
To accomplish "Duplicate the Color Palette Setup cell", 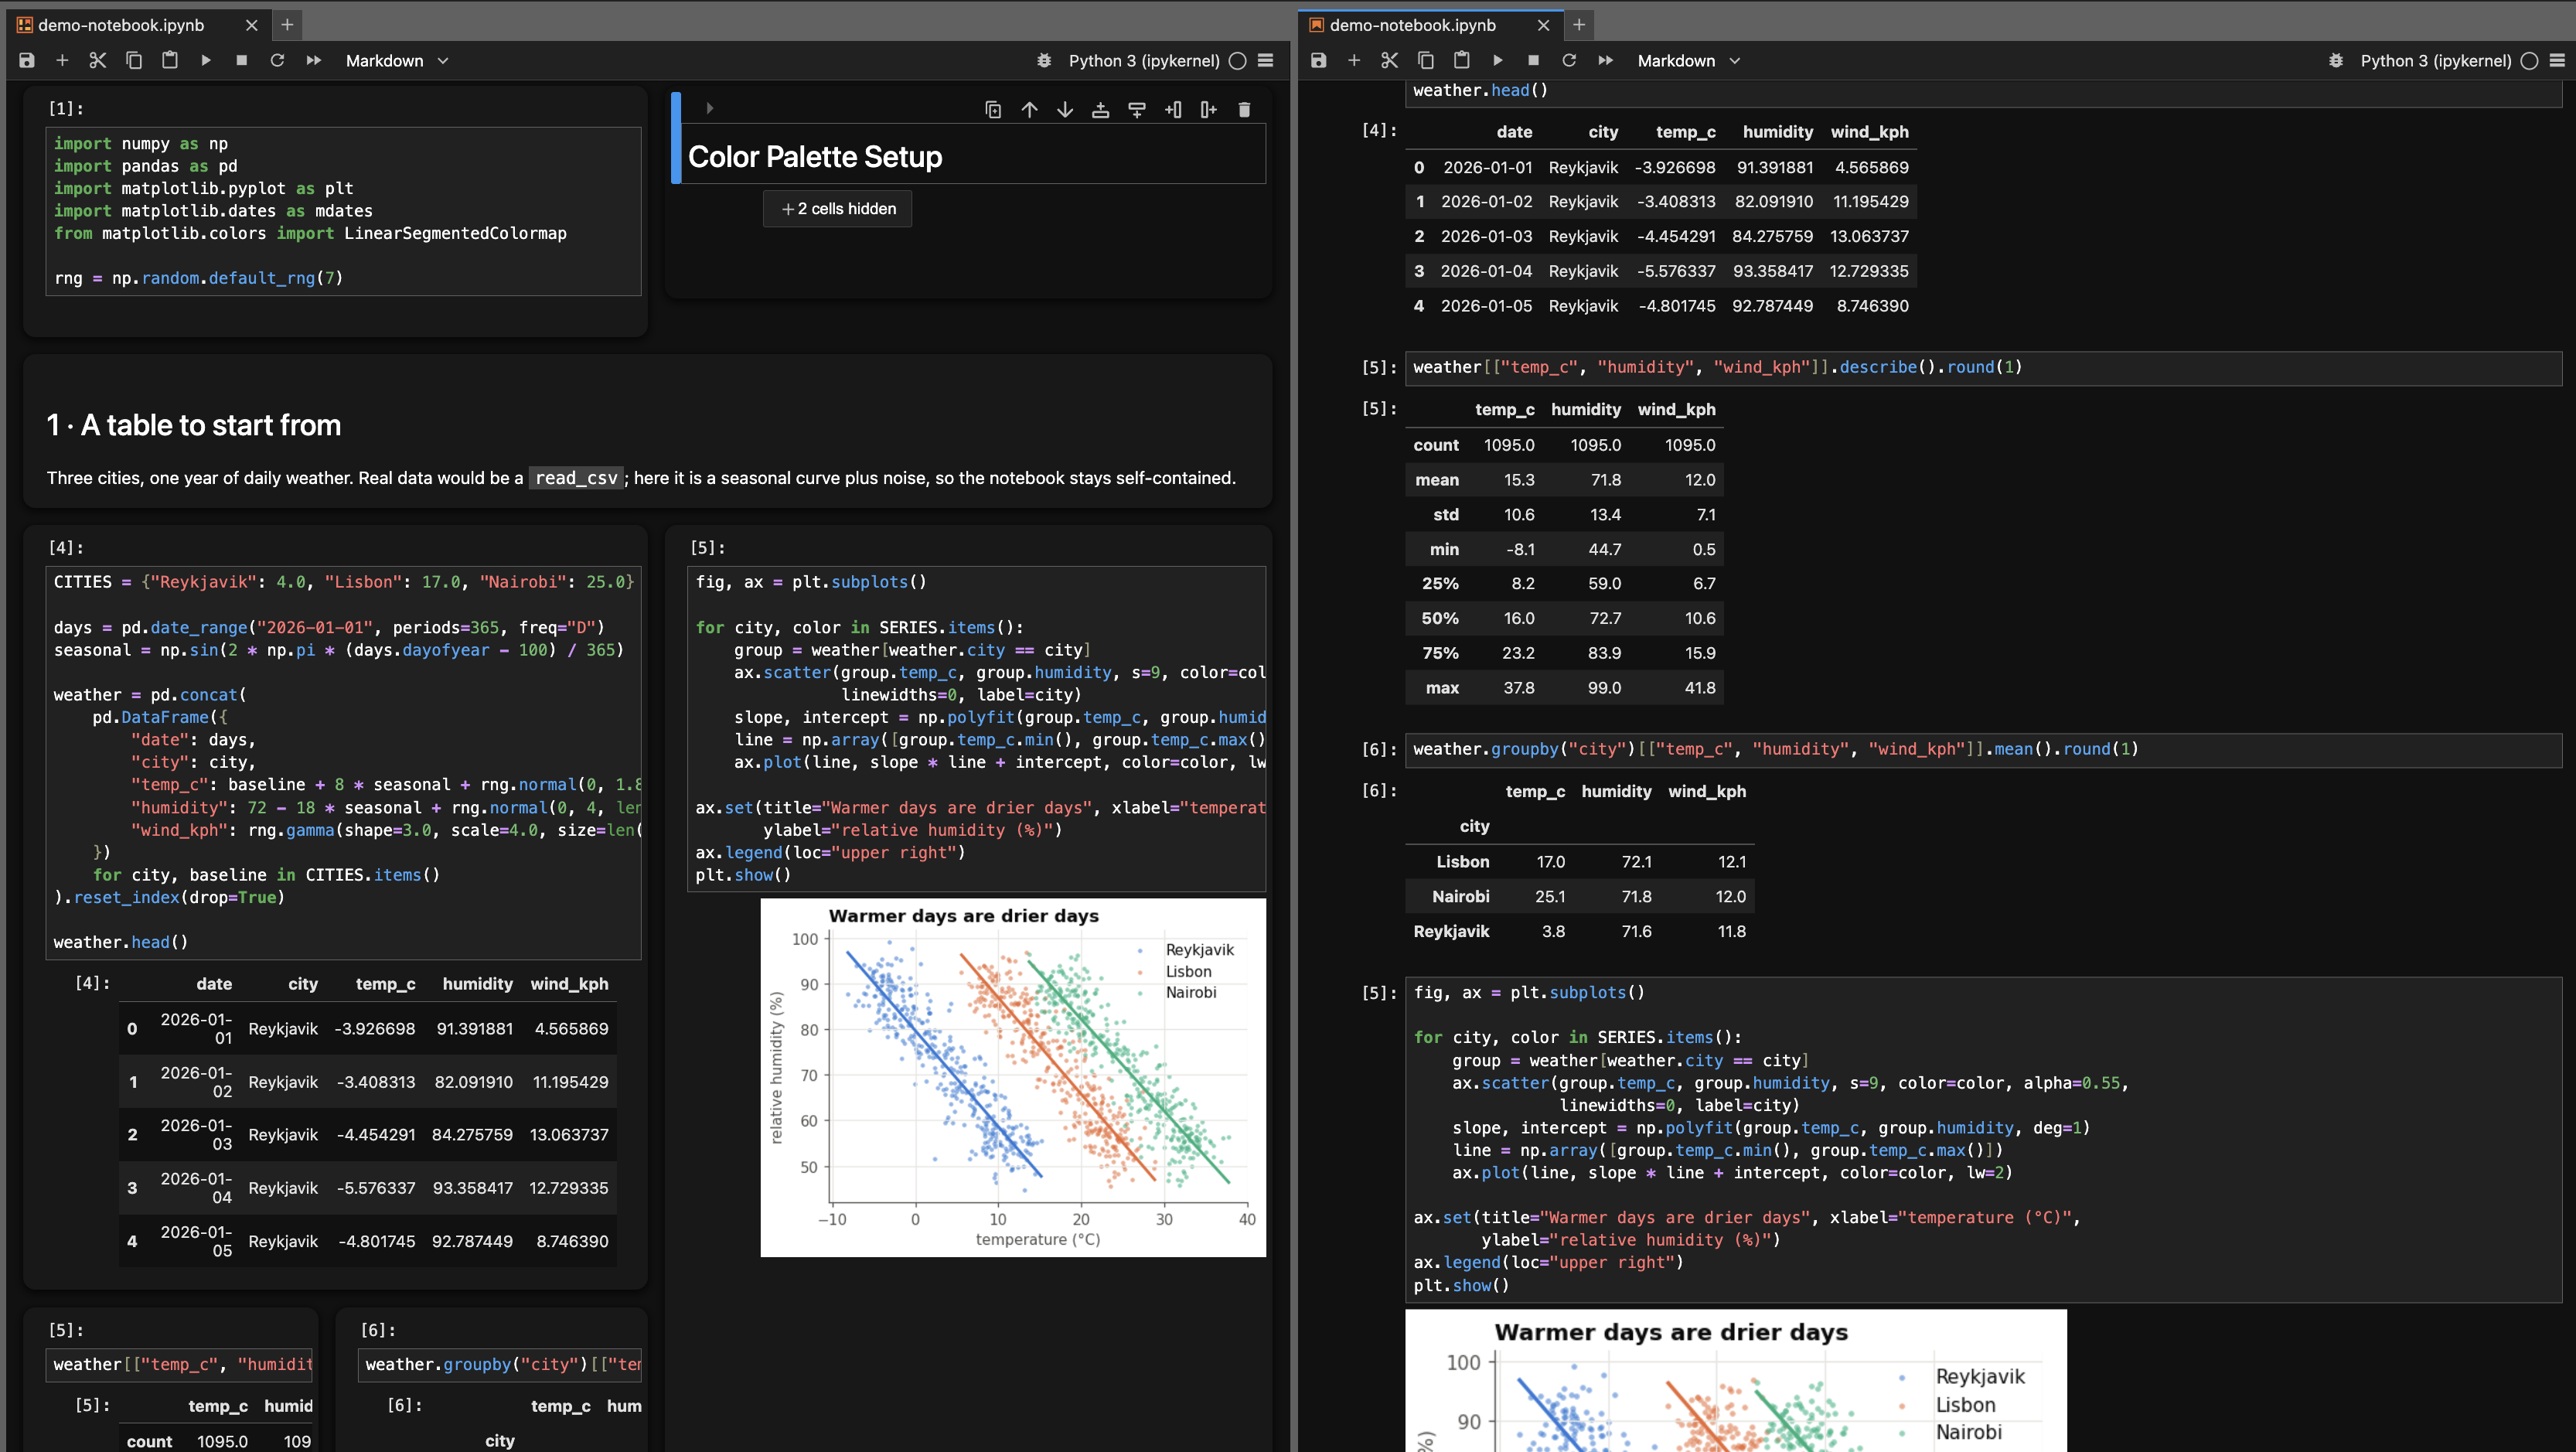I will click(993, 109).
